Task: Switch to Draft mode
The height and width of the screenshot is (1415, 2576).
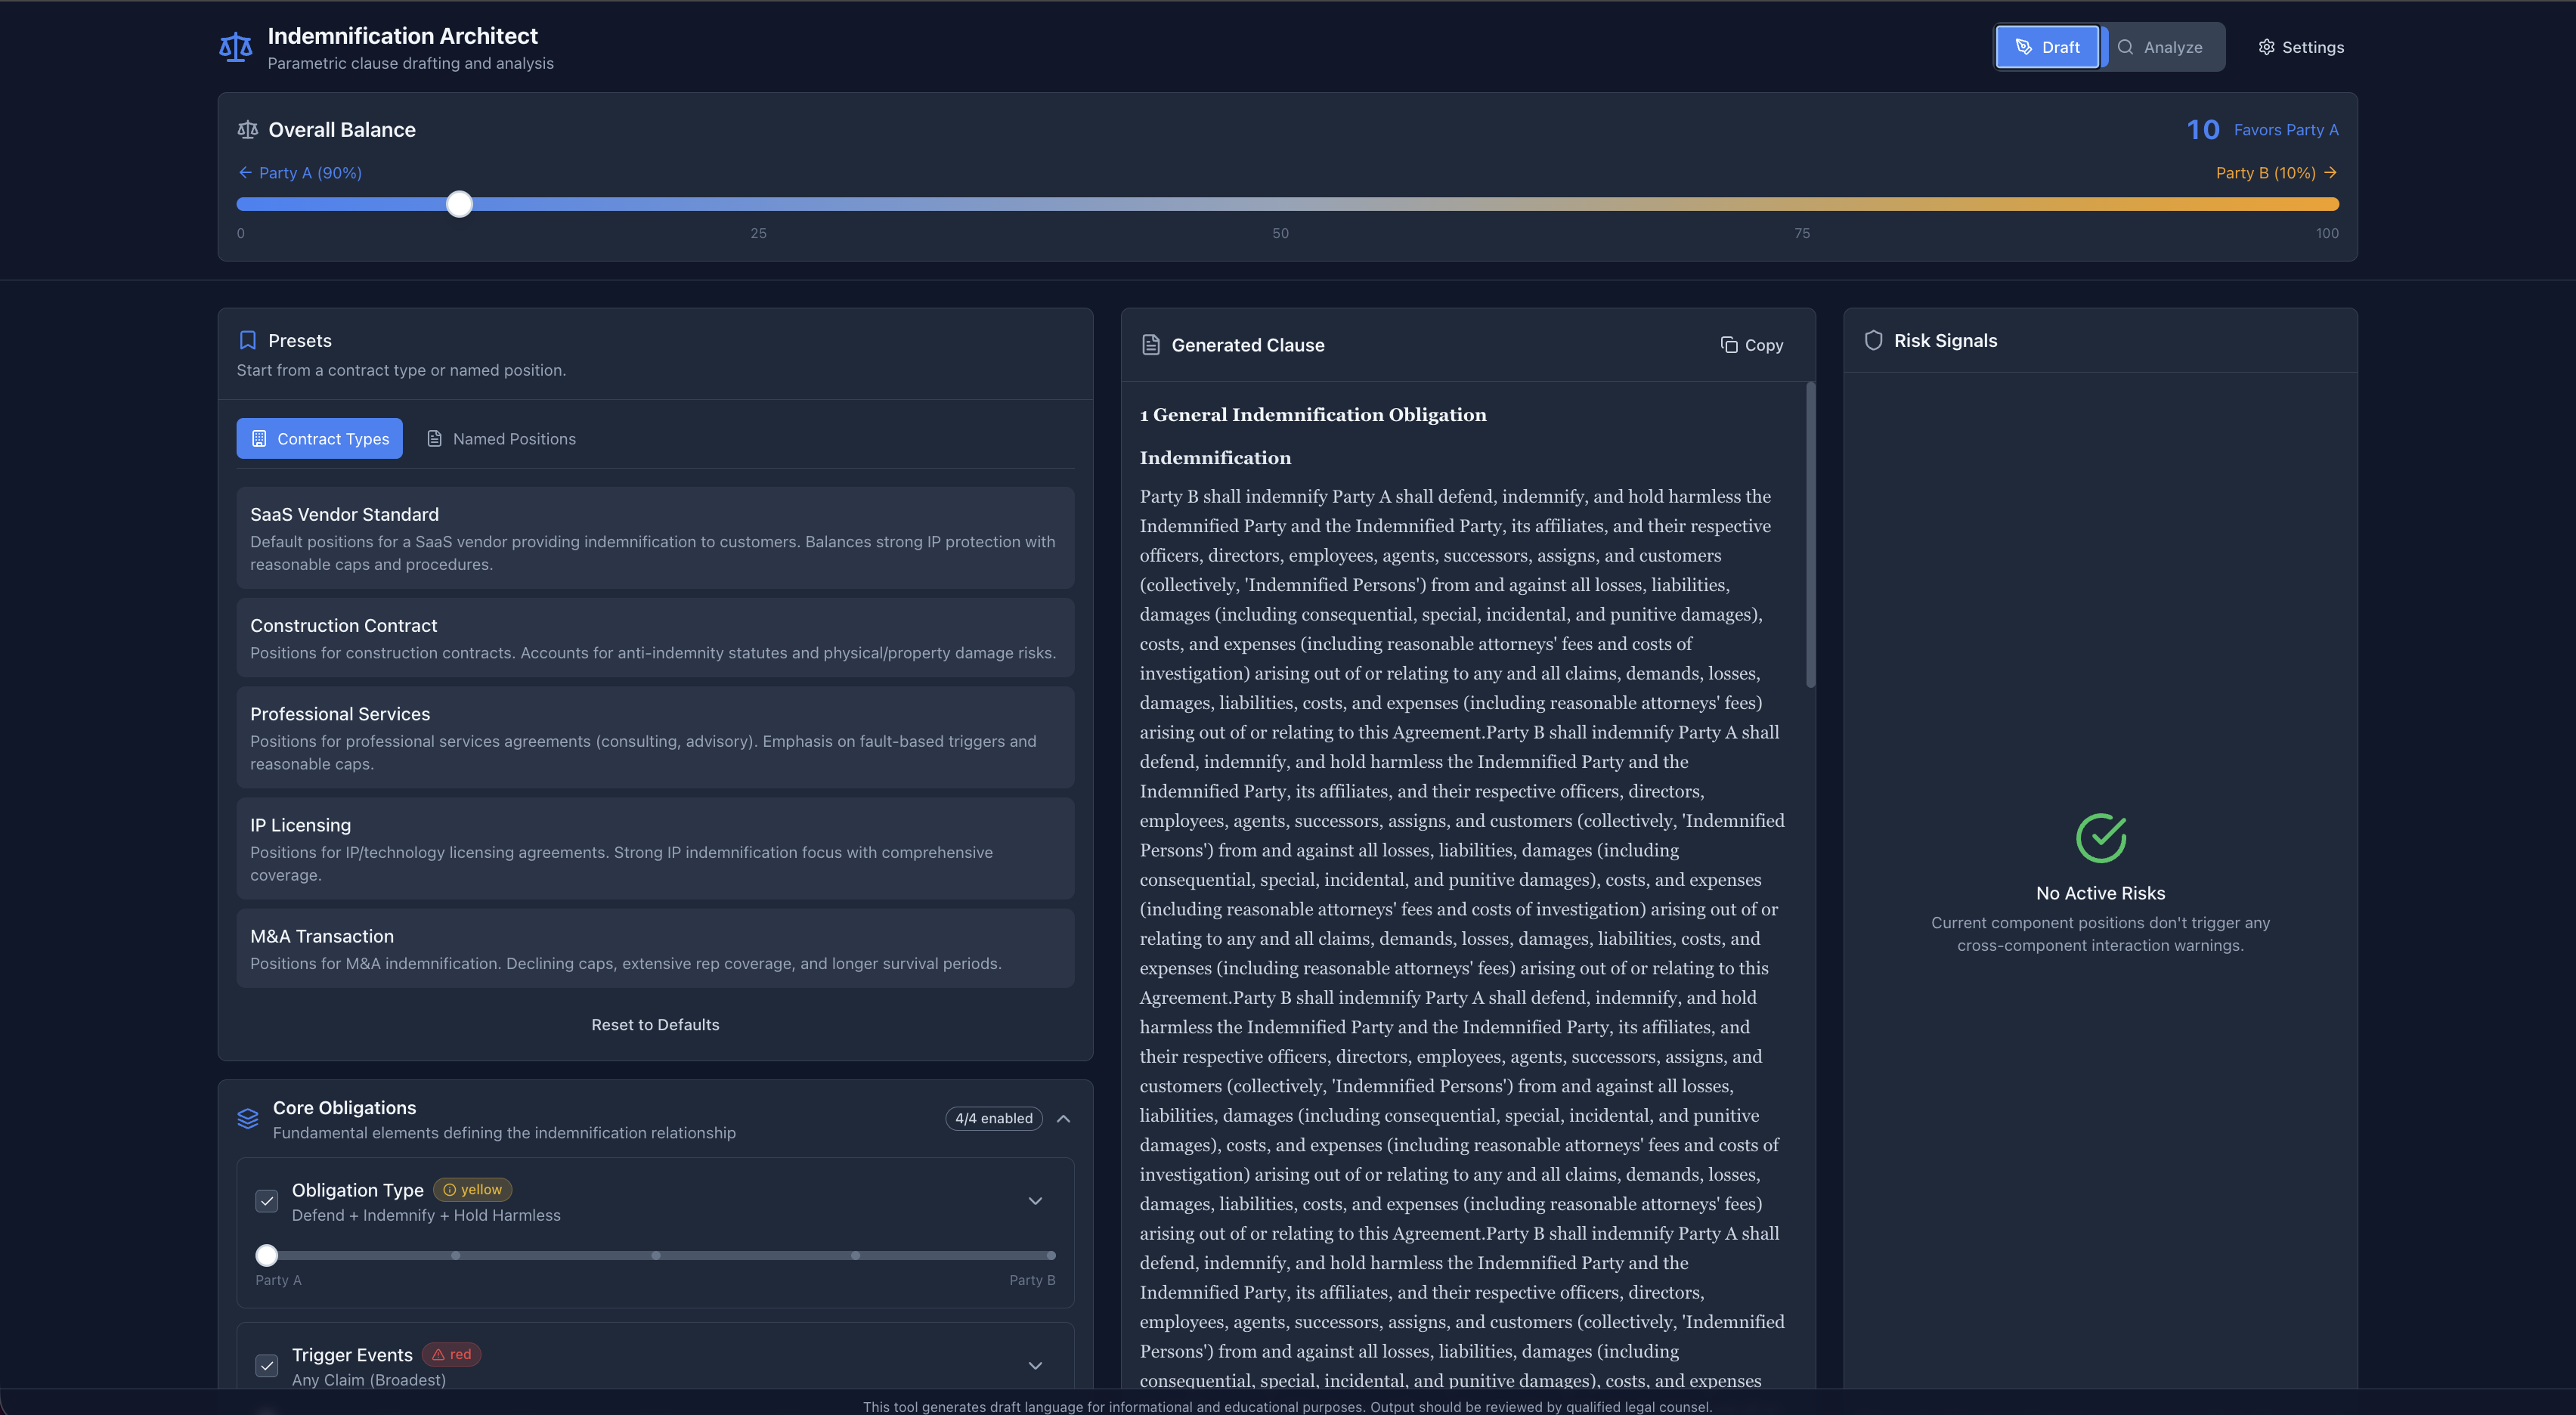Action: point(2047,47)
